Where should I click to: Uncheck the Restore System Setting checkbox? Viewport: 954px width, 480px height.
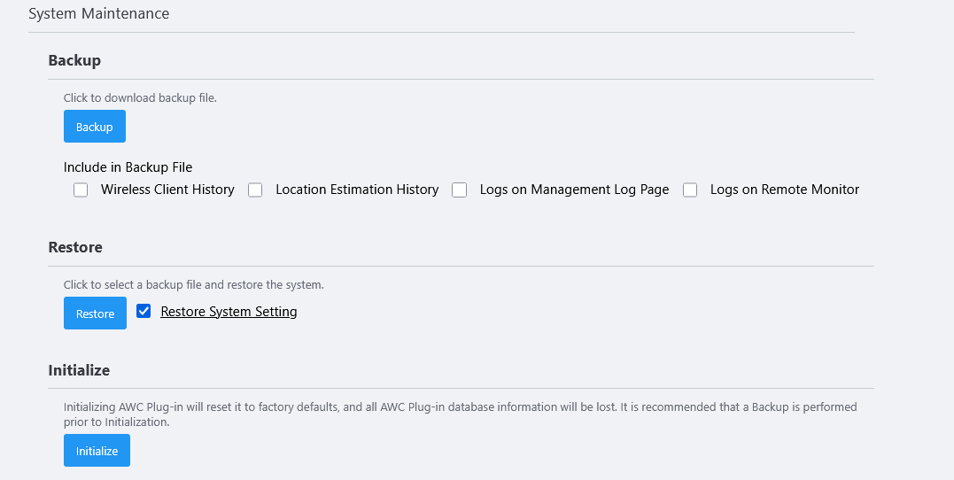(x=143, y=311)
